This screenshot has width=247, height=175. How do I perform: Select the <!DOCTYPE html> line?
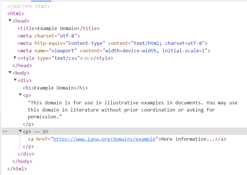pyautogui.click(x=28, y=7)
